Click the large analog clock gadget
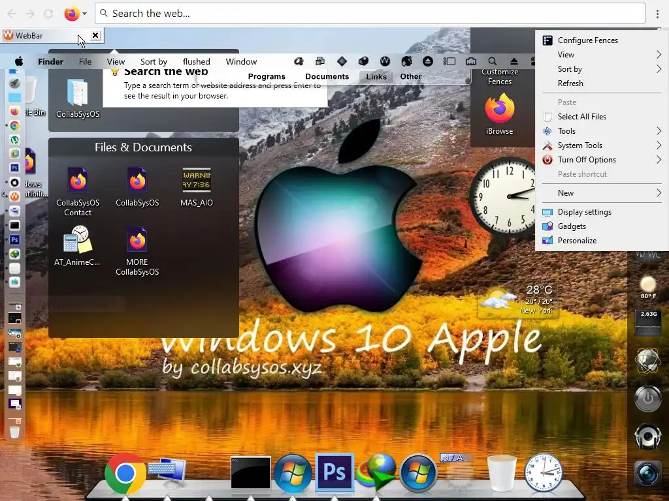The height and width of the screenshot is (501, 669). click(x=504, y=196)
